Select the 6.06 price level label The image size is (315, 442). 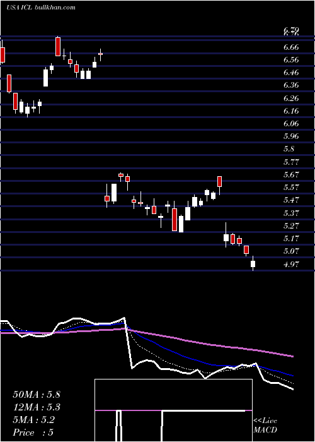click(x=291, y=124)
